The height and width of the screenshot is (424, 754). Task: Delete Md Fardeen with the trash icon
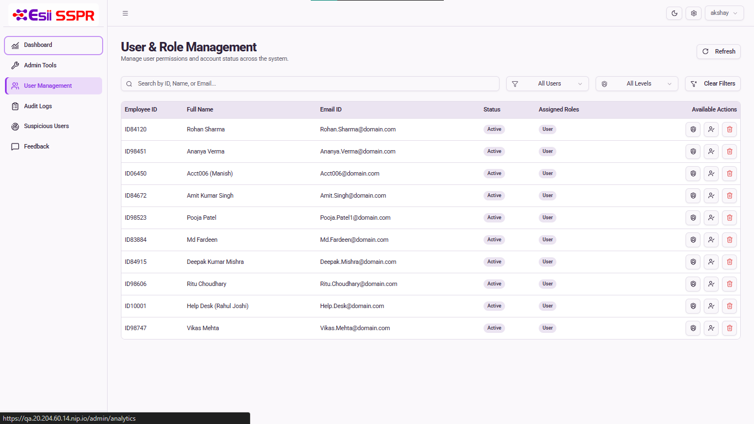pos(729,240)
